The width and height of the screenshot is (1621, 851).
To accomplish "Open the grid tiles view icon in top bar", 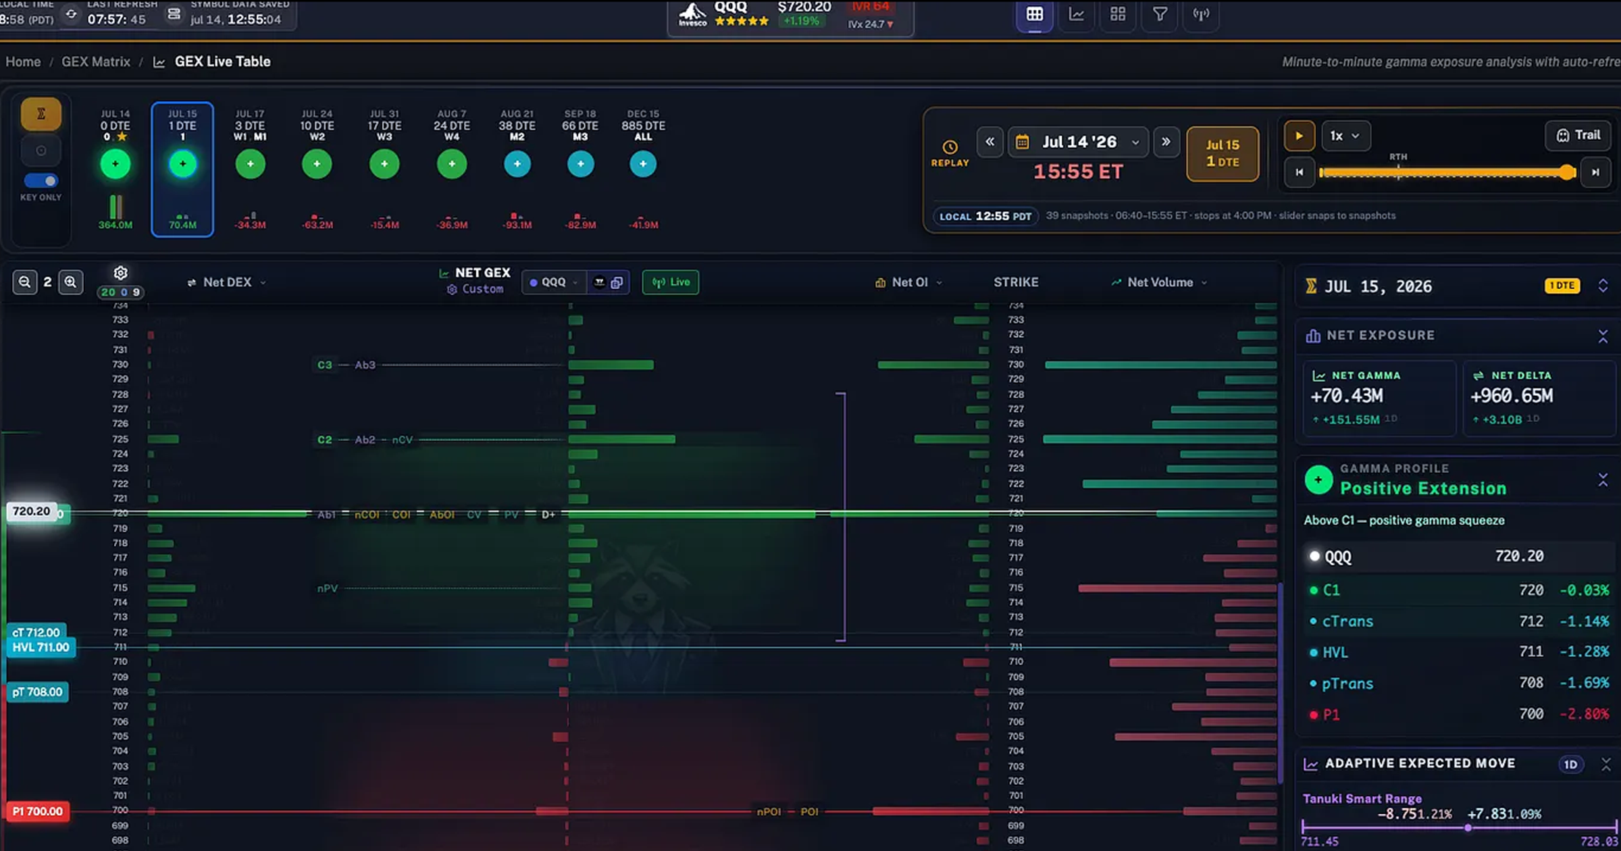I will pos(1118,14).
